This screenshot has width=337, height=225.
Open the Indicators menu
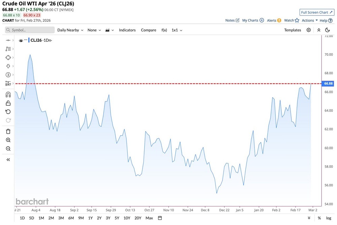click(127, 30)
